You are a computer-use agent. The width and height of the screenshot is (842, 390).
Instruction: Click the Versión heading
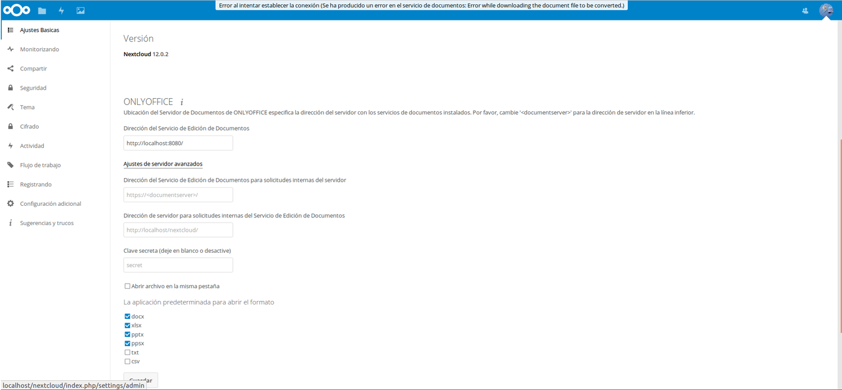coord(138,39)
